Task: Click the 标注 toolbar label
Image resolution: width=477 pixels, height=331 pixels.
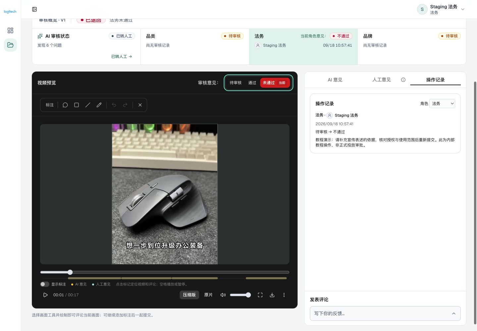Action: click(50, 105)
